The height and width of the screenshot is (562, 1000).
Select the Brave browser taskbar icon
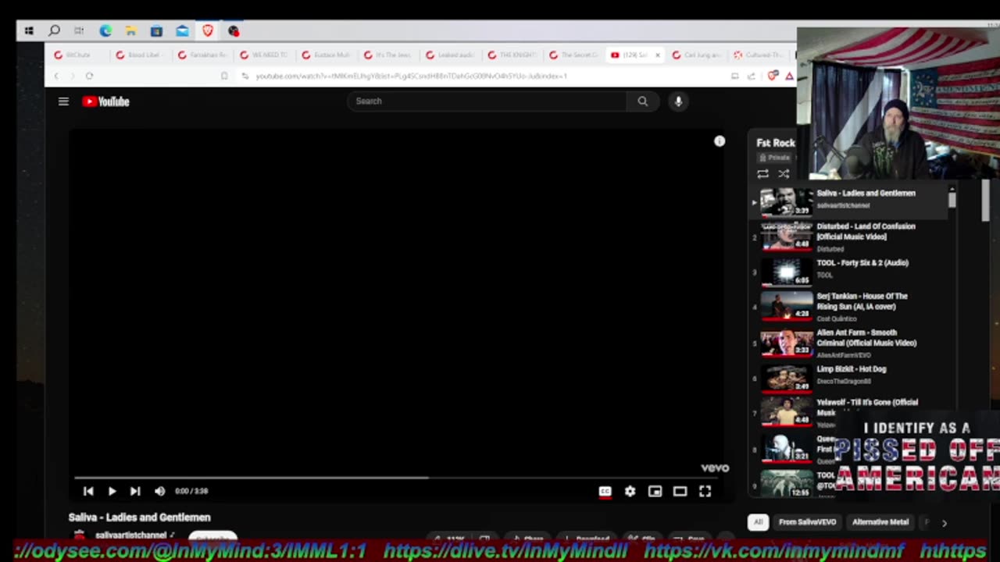[208, 31]
